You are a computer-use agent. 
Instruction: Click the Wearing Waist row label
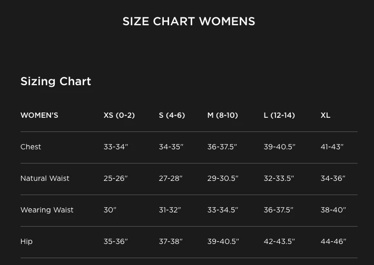pos(47,210)
